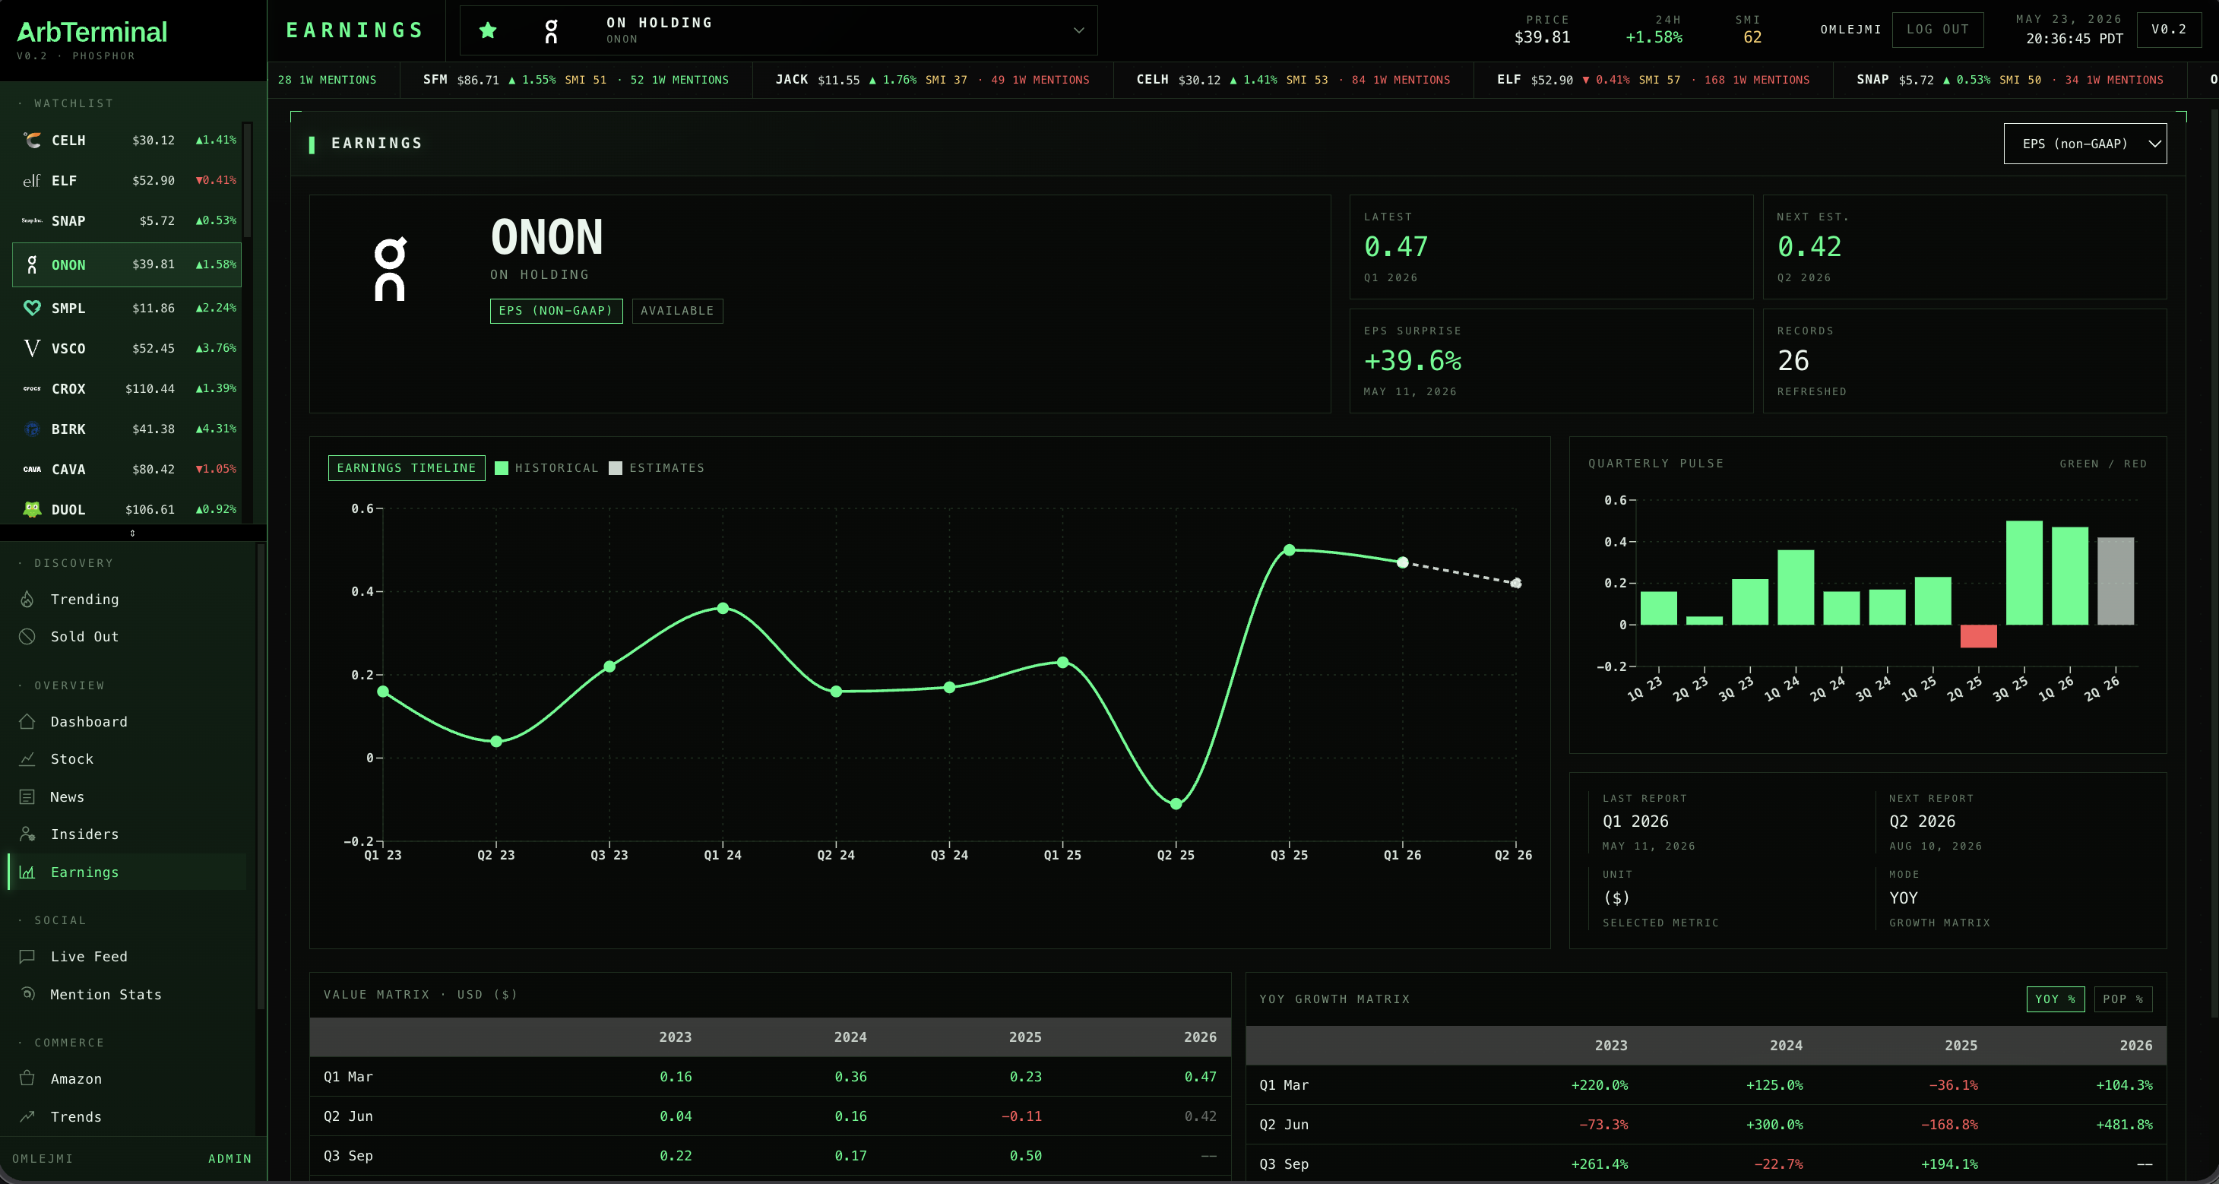Switch growth matrix to POP %
This screenshot has height=1184, width=2219.
click(2122, 999)
